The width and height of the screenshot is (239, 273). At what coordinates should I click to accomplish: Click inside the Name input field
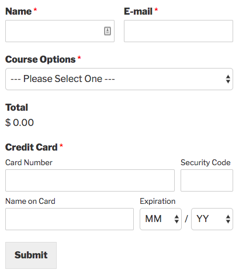coord(60,31)
